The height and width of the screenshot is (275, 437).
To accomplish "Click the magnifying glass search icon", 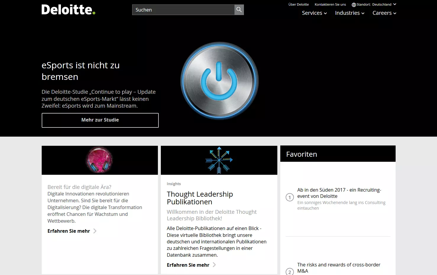I will tap(239, 10).
